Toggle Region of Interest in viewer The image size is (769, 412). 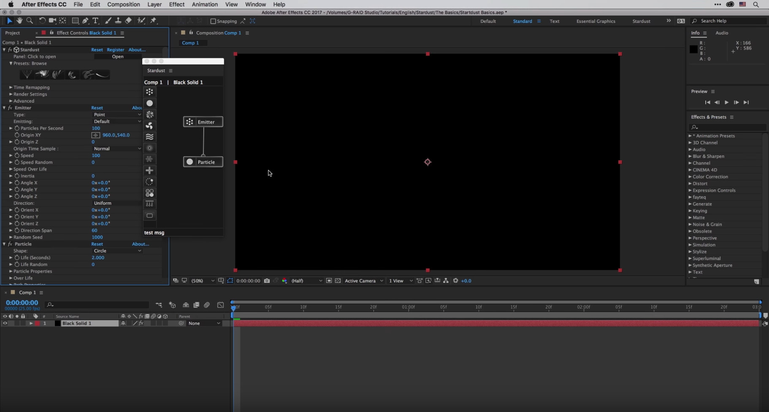point(329,281)
